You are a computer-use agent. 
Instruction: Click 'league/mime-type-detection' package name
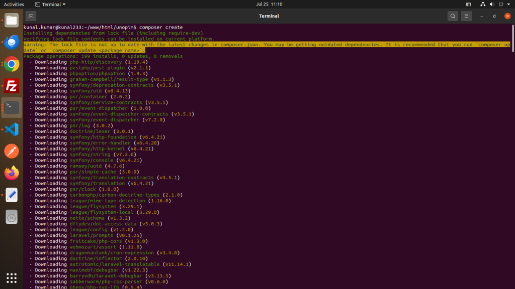click(107, 201)
